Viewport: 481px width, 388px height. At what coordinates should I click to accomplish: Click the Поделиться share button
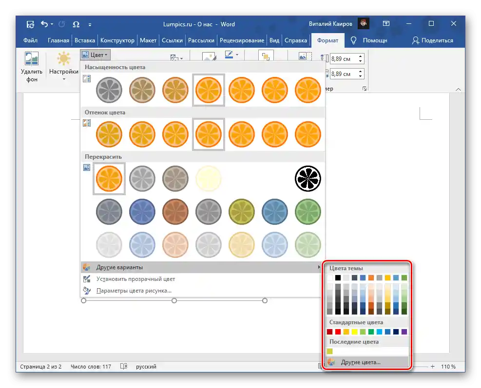(x=432, y=40)
